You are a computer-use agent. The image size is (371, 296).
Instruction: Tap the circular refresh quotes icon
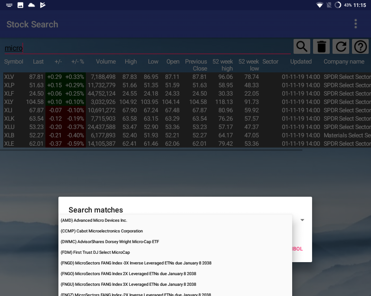coord(341,46)
